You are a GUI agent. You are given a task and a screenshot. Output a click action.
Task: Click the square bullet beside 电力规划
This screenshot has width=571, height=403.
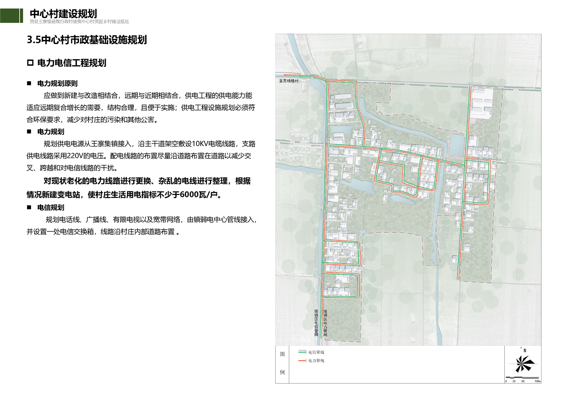pos(29,131)
